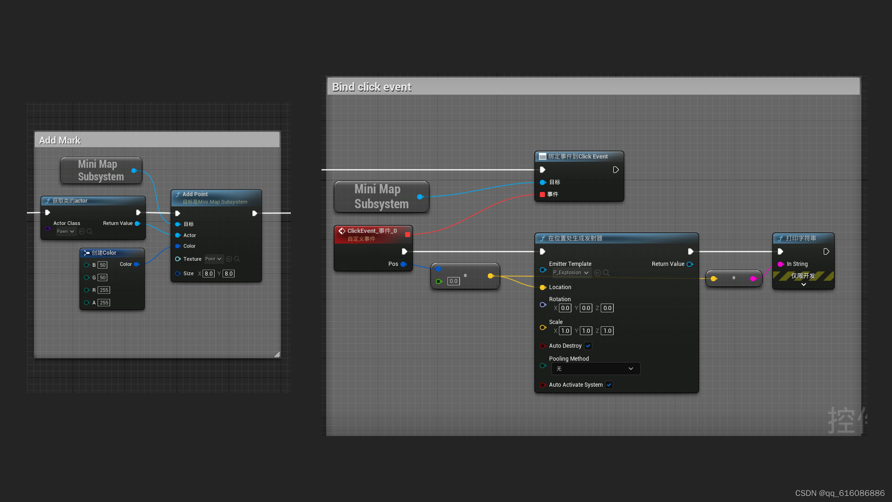Click Location pin on spawn emitter node
The height and width of the screenshot is (502, 892).
(543, 287)
